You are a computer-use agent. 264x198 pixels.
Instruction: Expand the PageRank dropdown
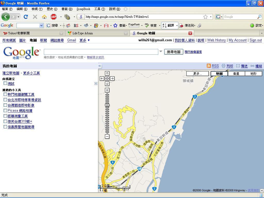tap(142, 26)
